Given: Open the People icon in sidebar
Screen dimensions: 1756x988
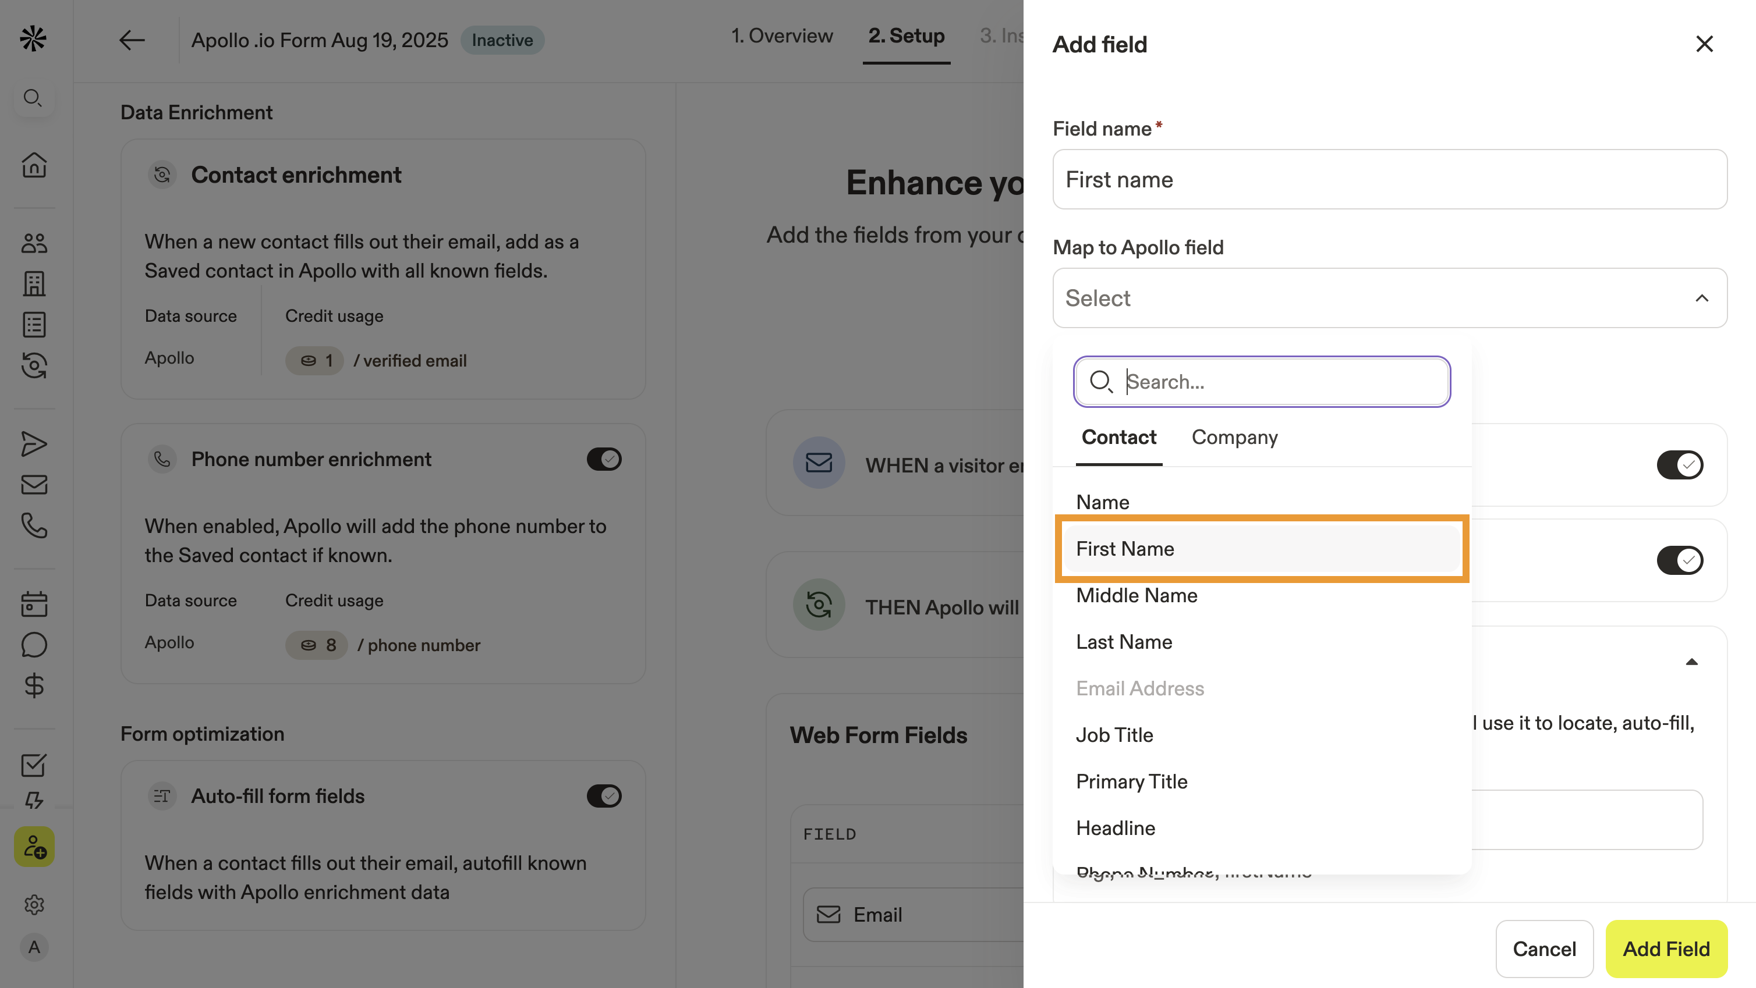Looking at the screenshot, I should [x=34, y=243].
